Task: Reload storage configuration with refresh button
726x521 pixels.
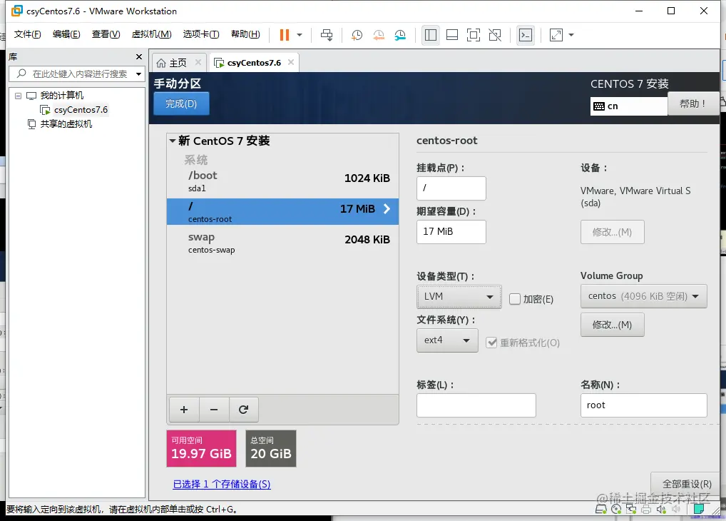Action: tap(243, 410)
